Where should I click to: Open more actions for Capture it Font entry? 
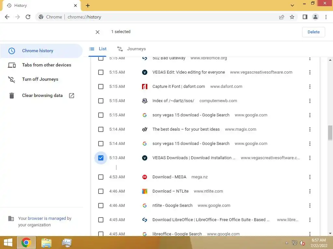pos(310,87)
